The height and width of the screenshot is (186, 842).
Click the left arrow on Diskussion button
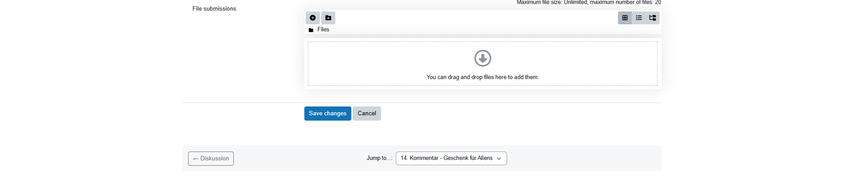coord(196,159)
